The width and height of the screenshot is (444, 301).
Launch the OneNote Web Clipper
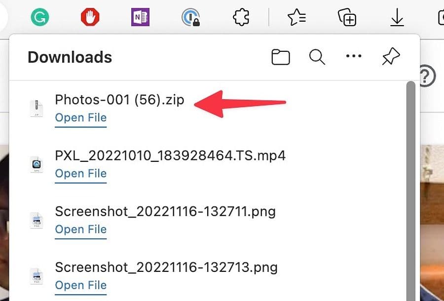140,16
